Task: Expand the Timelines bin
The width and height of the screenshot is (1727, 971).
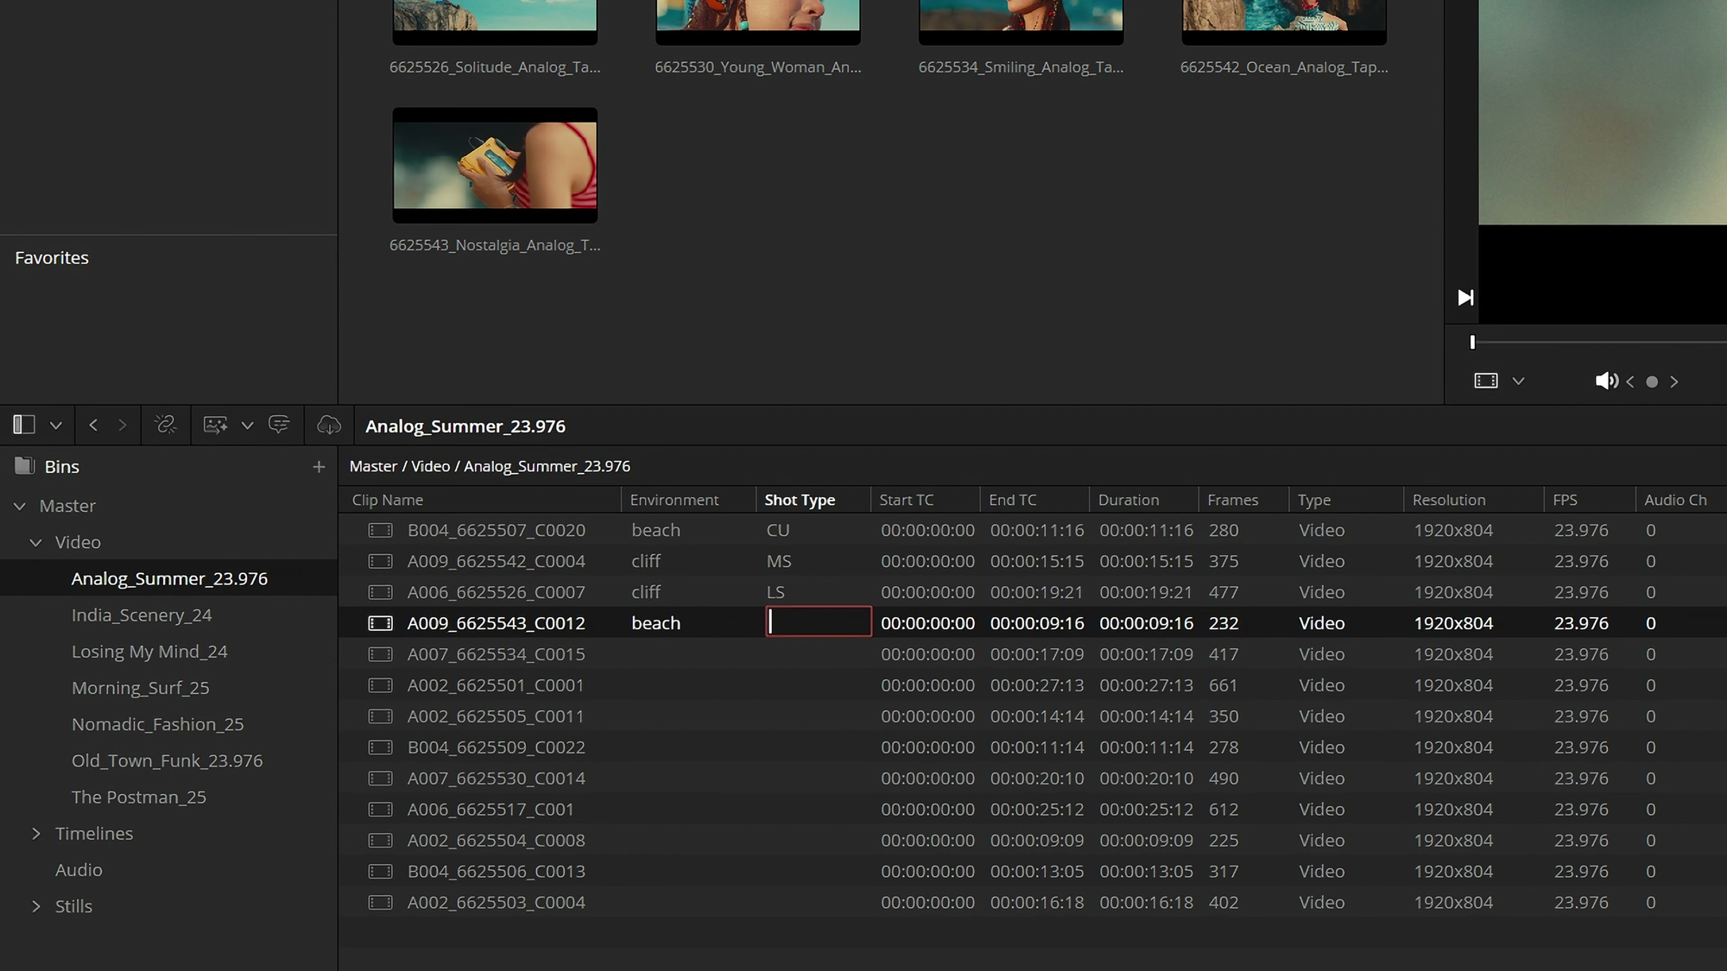Action: [x=35, y=834]
